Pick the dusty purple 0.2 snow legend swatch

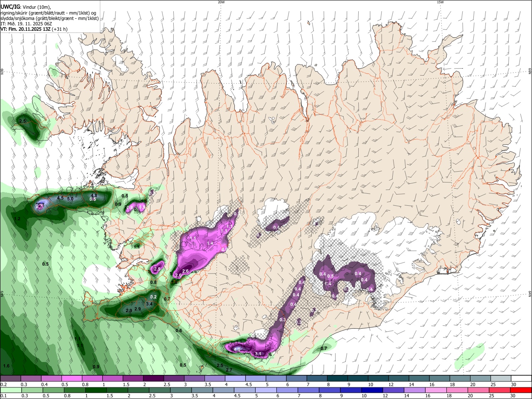click(x=11, y=379)
